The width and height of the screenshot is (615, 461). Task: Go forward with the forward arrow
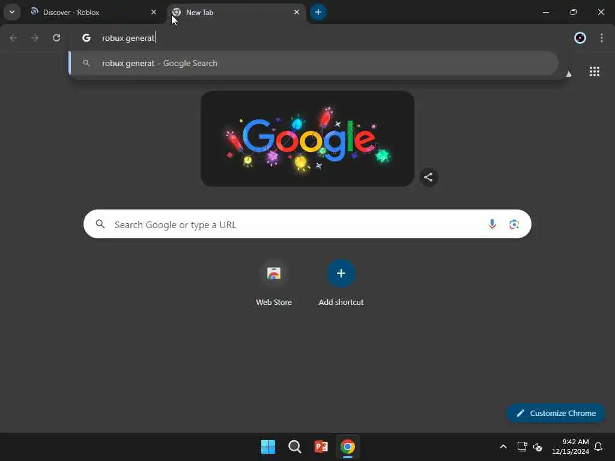pos(35,38)
